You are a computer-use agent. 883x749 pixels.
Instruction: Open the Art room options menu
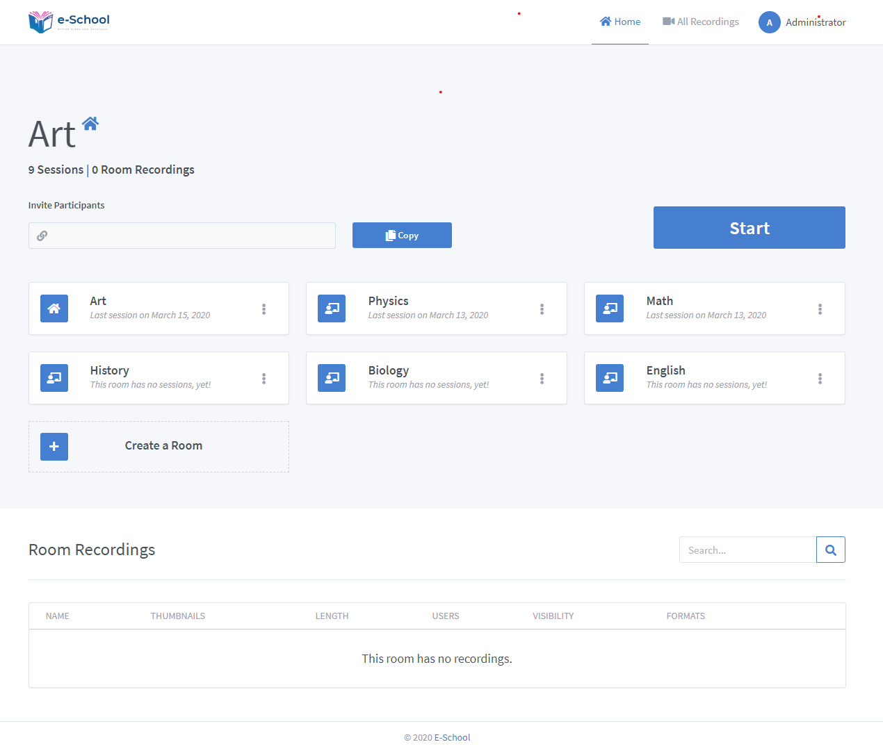coord(264,309)
